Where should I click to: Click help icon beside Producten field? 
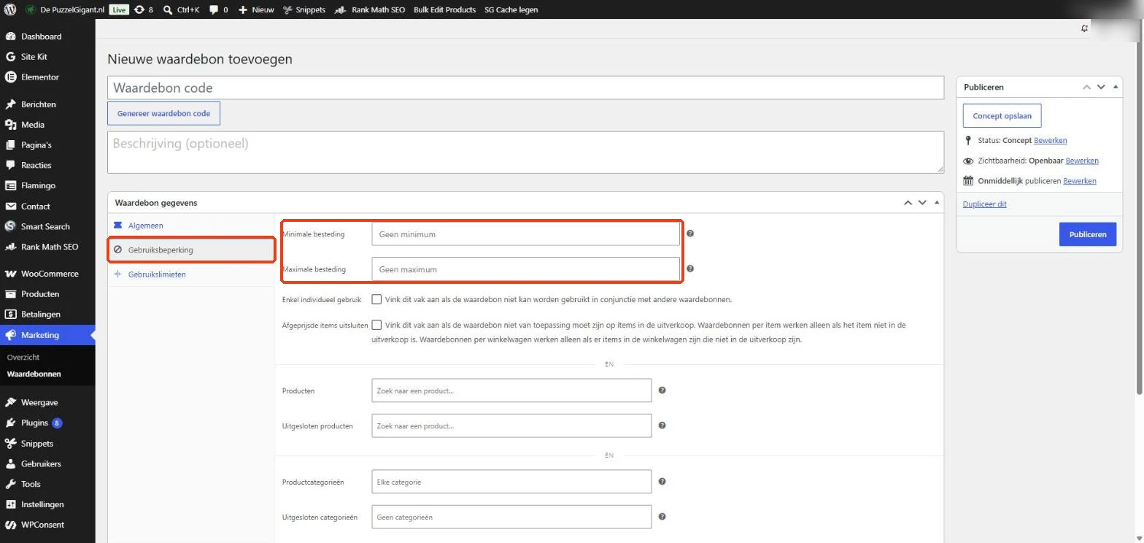662,390
